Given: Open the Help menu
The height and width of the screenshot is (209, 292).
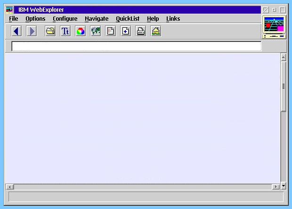Looking at the screenshot, I should (153, 19).
